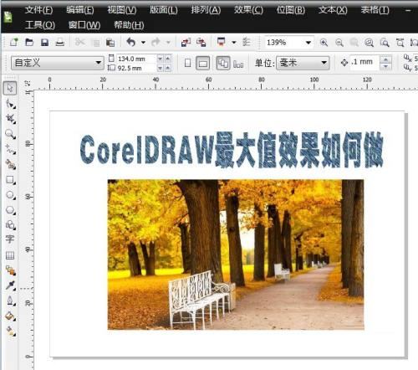Image resolution: width=418 pixels, height=370 pixels.
Task: Select the Ellipse tool
Action: pos(11,195)
